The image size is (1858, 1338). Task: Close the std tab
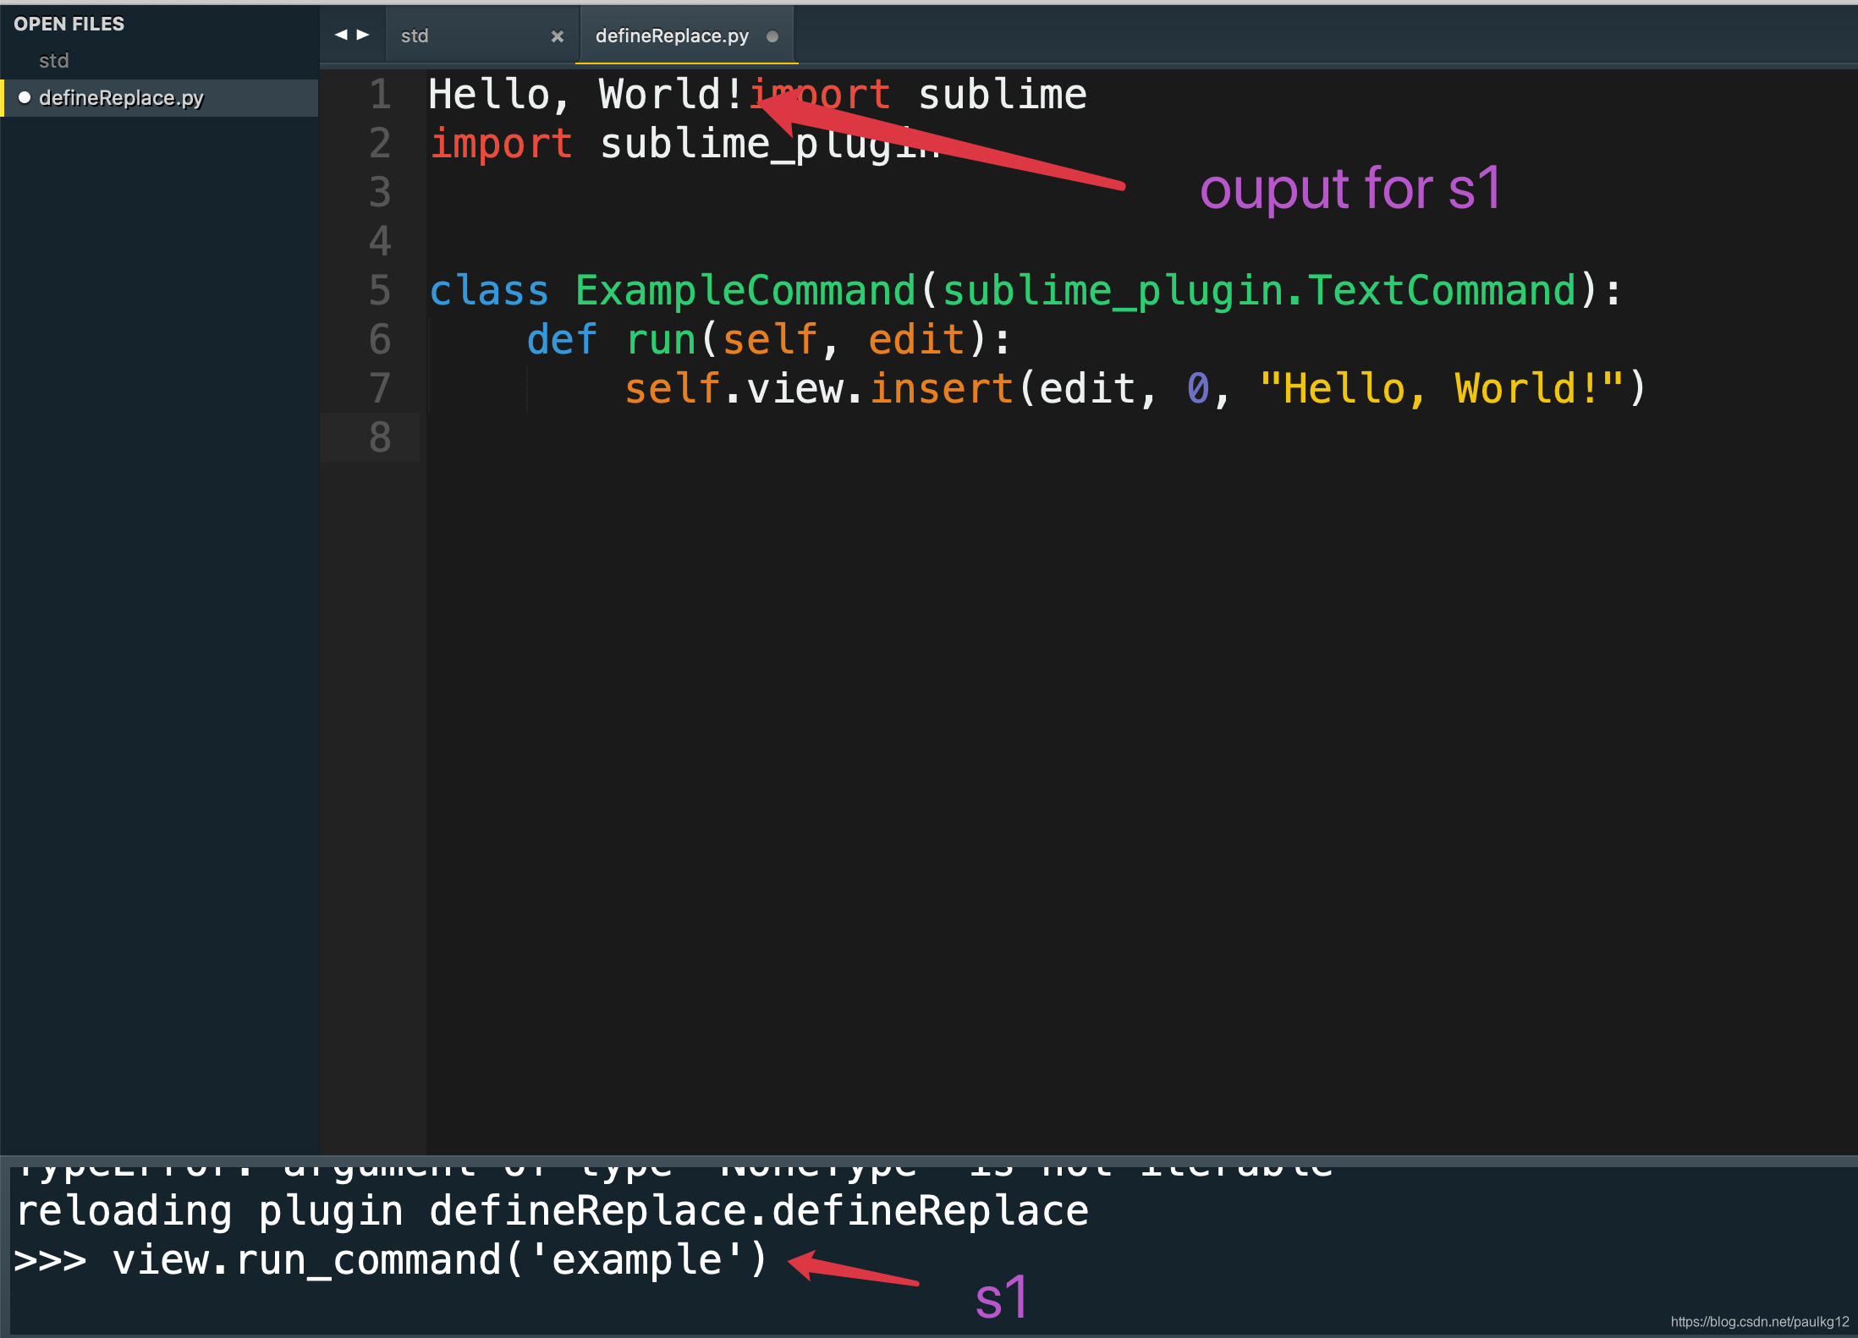tap(557, 36)
